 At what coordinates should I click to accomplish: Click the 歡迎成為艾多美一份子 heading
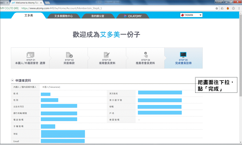(106, 34)
